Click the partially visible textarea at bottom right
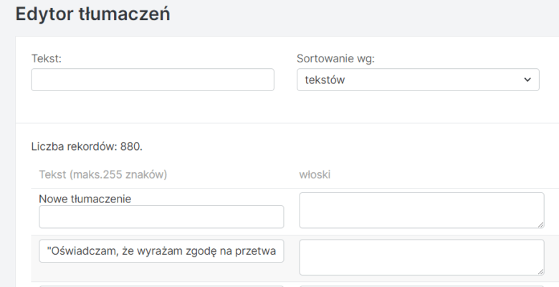The height and width of the screenshot is (287, 559). coord(421,285)
